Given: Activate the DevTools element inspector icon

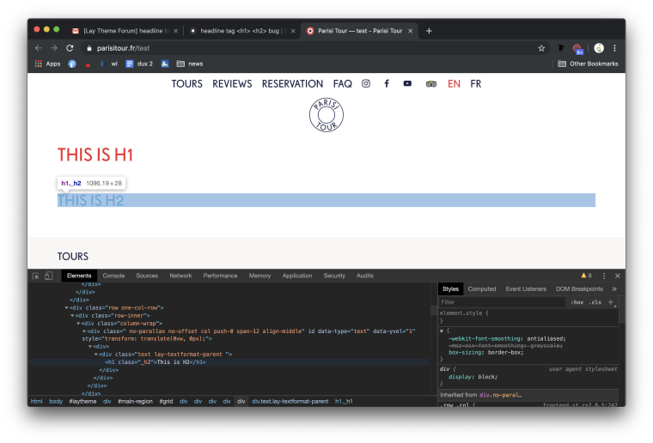Looking at the screenshot, I should coord(36,276).
